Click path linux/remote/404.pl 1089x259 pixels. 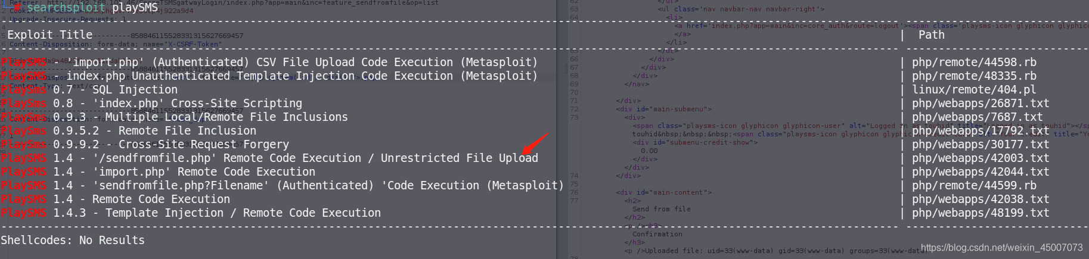coord(974,89)
